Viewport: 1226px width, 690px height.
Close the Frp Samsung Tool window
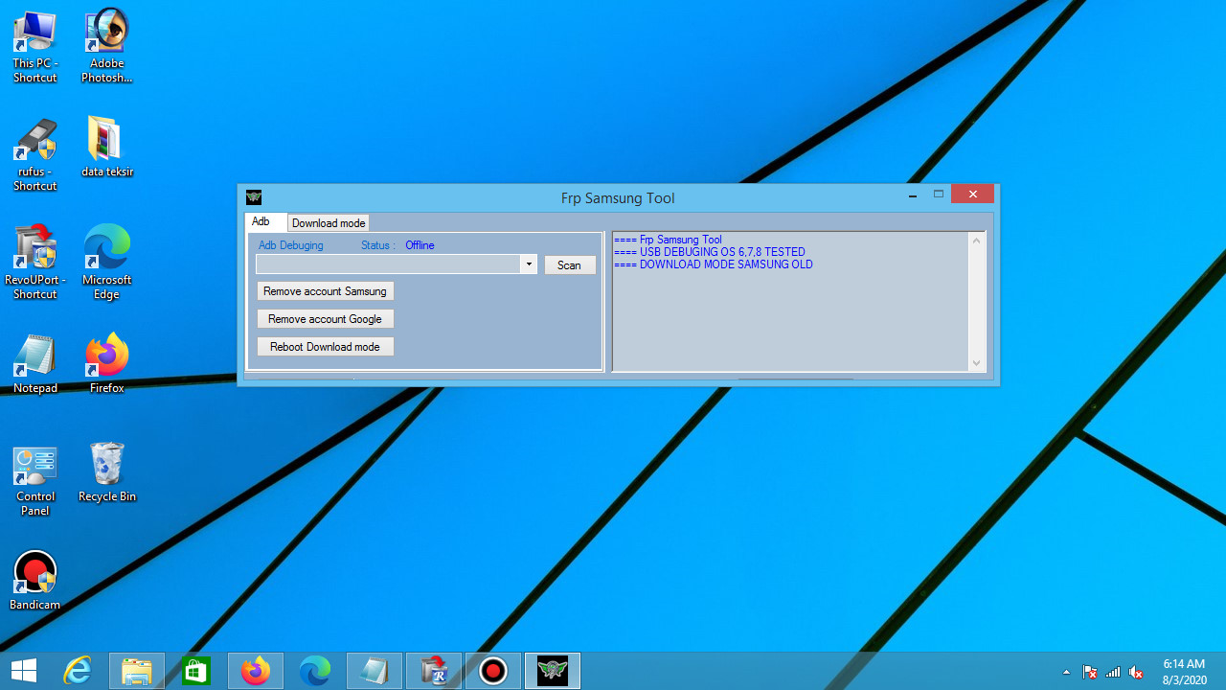973,195
